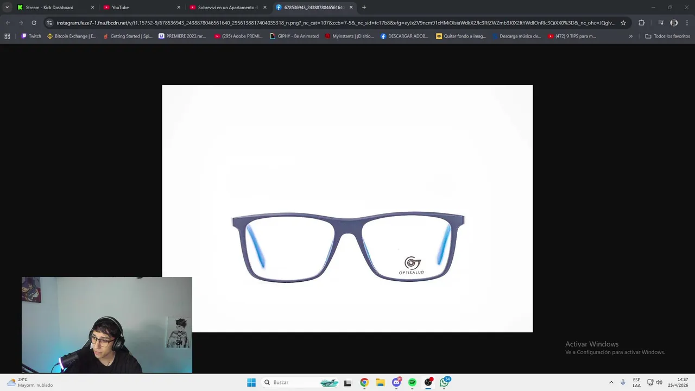Go back to previous page

[8, 23]
